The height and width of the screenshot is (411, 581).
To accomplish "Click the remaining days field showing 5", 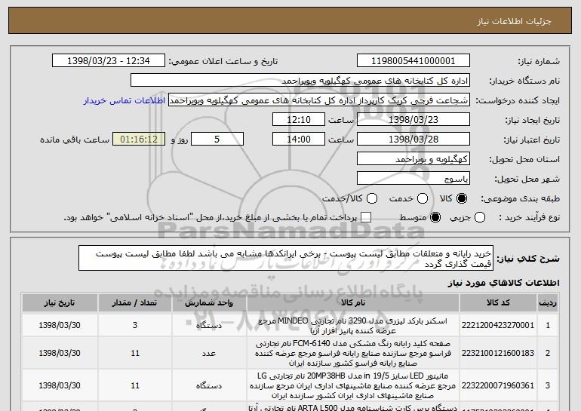I will (x=217, y=140).
